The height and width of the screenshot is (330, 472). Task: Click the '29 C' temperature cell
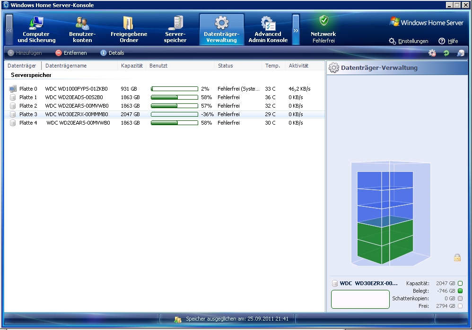point(270,114)
